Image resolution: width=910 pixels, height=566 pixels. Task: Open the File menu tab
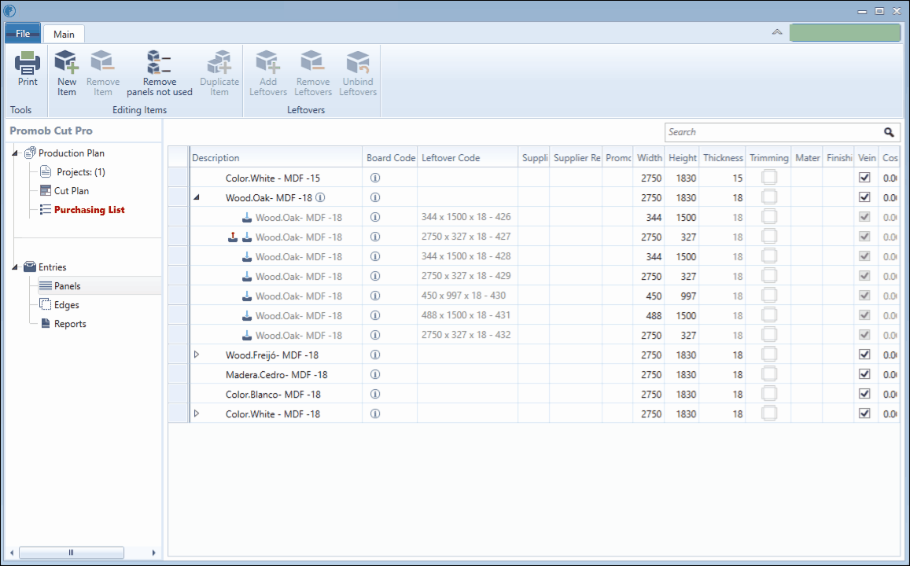click(x=23, y=34)
